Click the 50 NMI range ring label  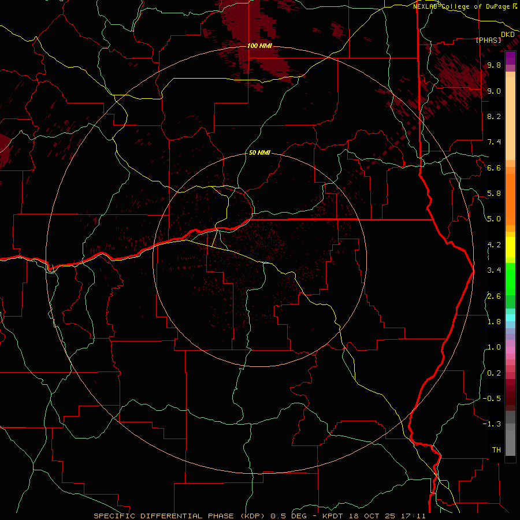(x=259, y=153)
